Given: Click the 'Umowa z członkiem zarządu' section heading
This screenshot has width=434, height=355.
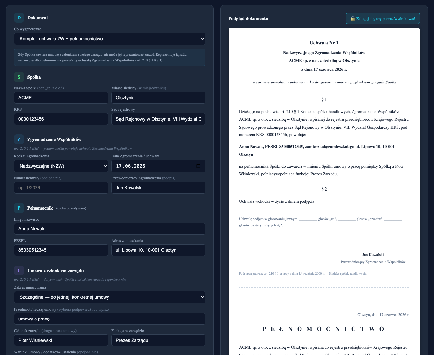Looking at the screenshot, I should pyautogui.click(x=56, y=271).
